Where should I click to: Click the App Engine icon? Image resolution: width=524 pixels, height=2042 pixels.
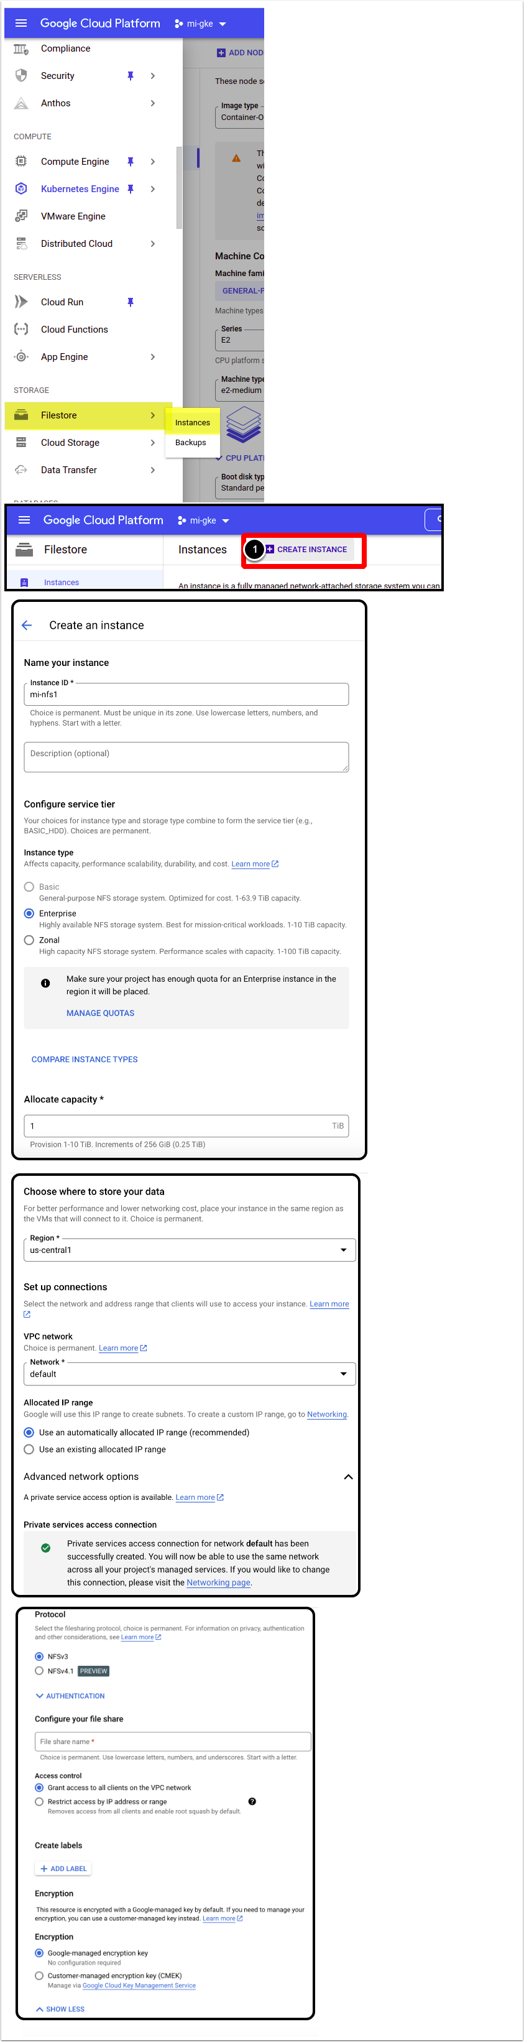click(21, 357)
